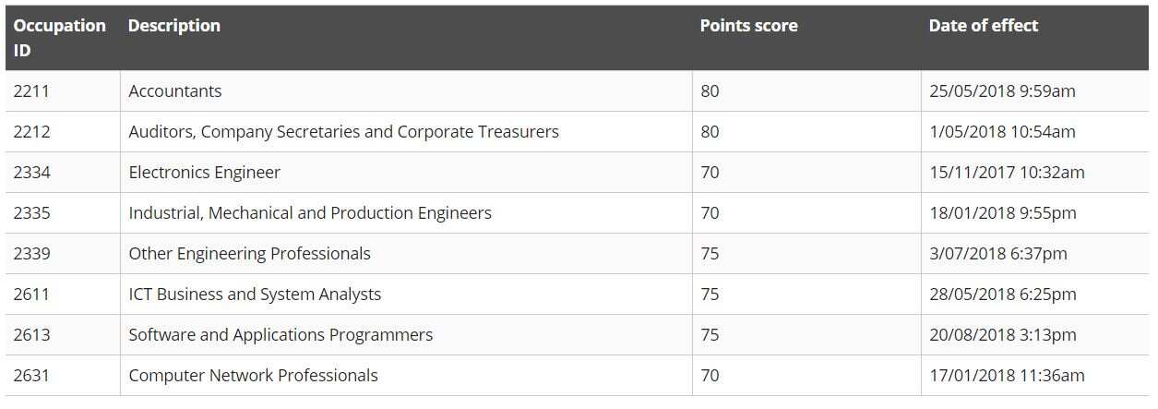
Task: Click the Date of effect column header
Action: point(983,26)
